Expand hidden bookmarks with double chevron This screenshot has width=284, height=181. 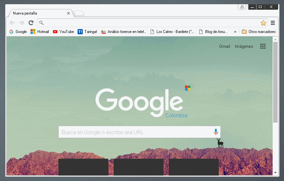(x=235, y=32)
